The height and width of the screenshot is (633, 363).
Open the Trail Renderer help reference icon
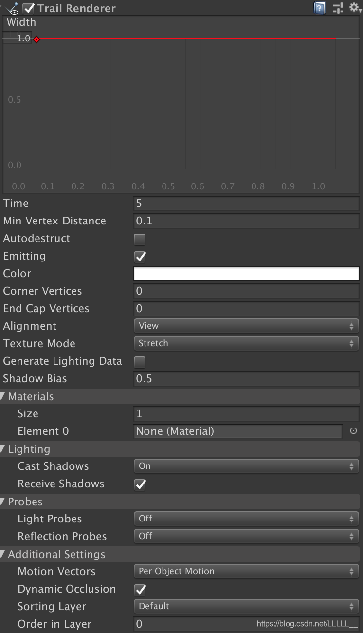(x=320, y=8)
